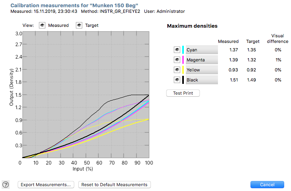291x191 pixels.
Task: Click the black color swatch bar
Action: click(x=183, y=80)
